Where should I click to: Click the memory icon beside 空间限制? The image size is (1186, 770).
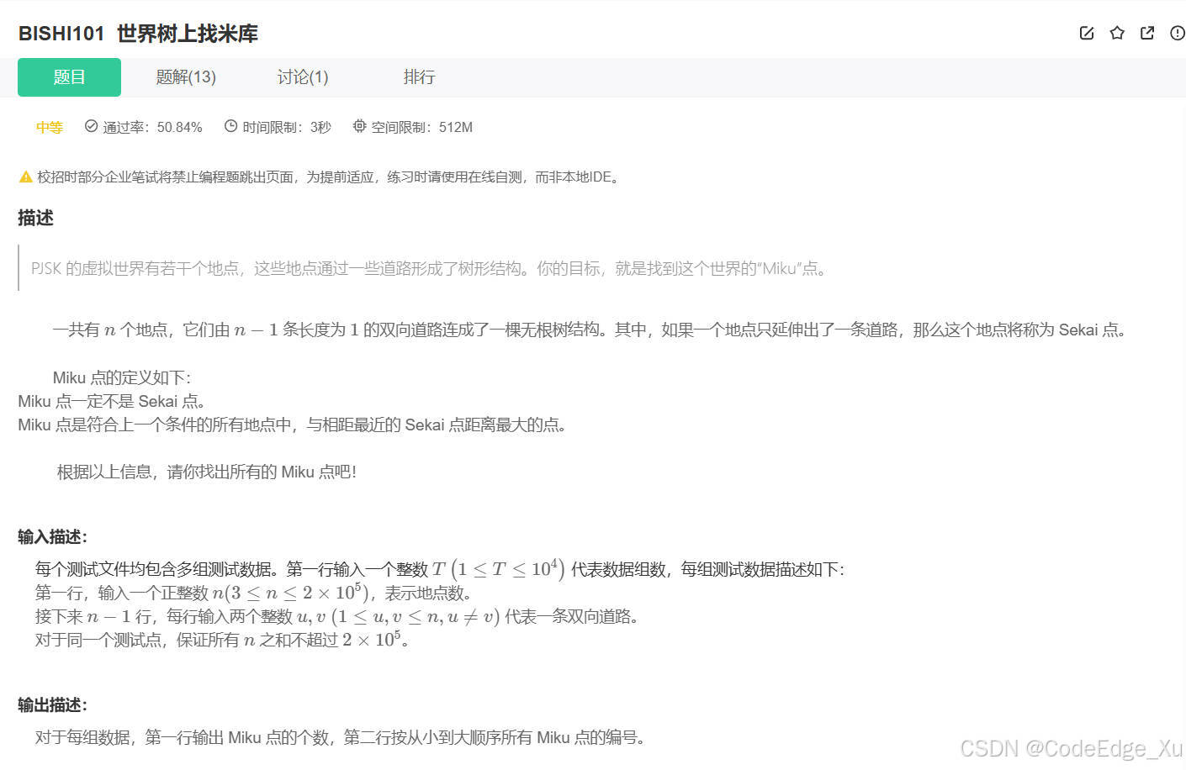click(x=359, y=126)
